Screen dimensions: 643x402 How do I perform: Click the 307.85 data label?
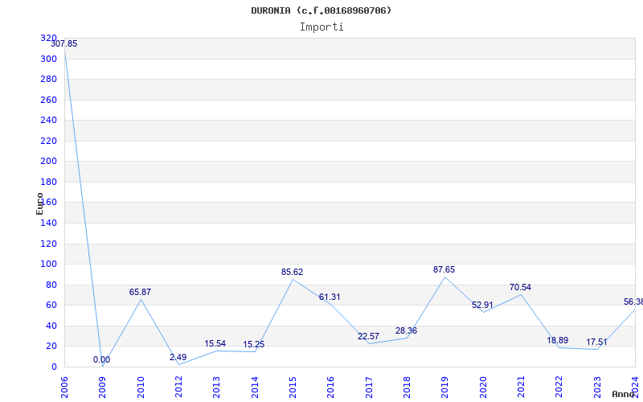pos(64,44)
